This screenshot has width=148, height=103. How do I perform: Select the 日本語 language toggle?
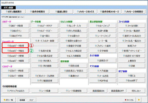tap(22, 100)
